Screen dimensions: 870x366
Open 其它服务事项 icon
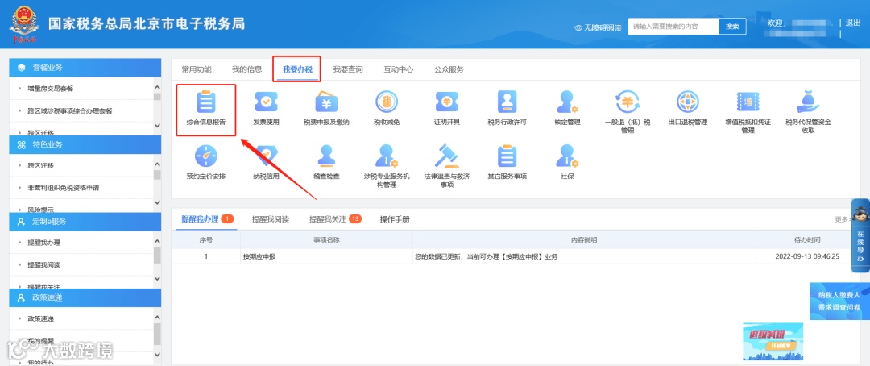click(507, 156)
